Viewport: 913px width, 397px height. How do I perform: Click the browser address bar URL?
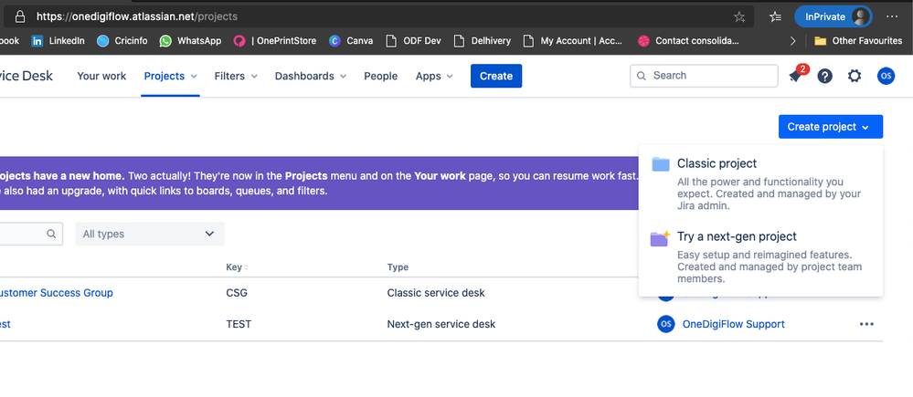pos(137,16)
